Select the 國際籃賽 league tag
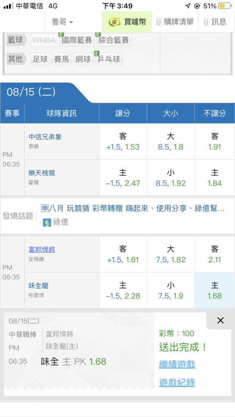235x417 pixels. click(77, 40)
